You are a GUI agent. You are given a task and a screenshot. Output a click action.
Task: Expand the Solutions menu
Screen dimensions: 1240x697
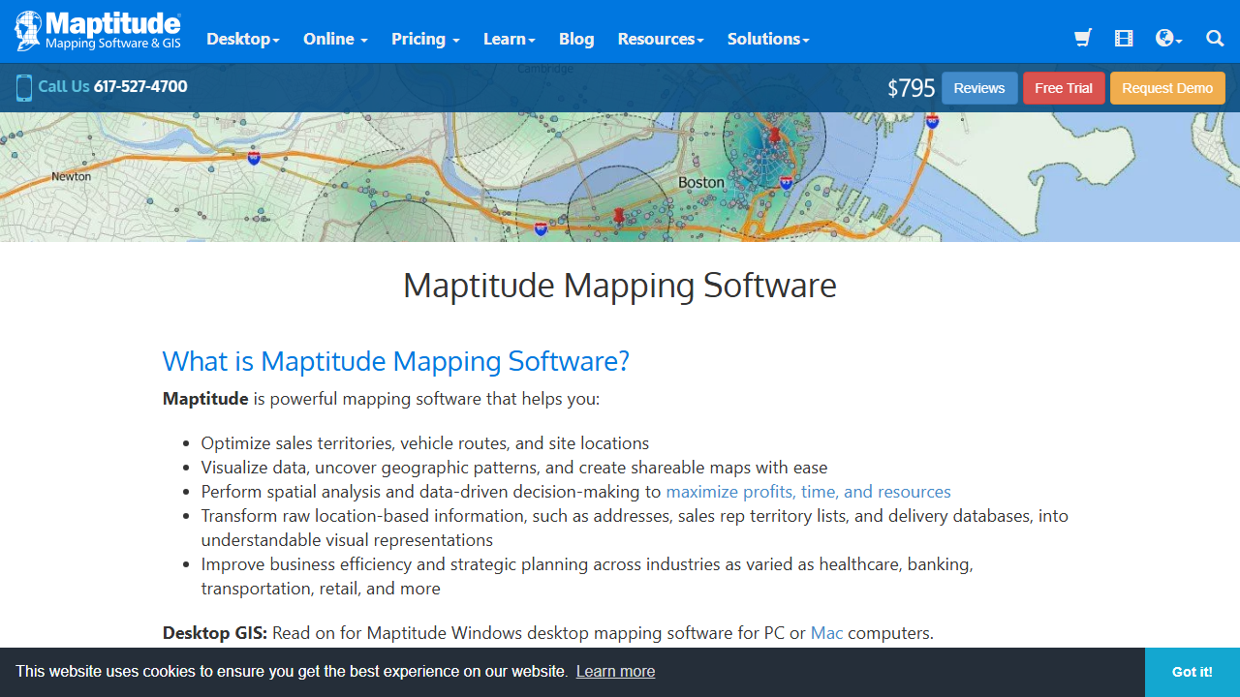(768, 39)
